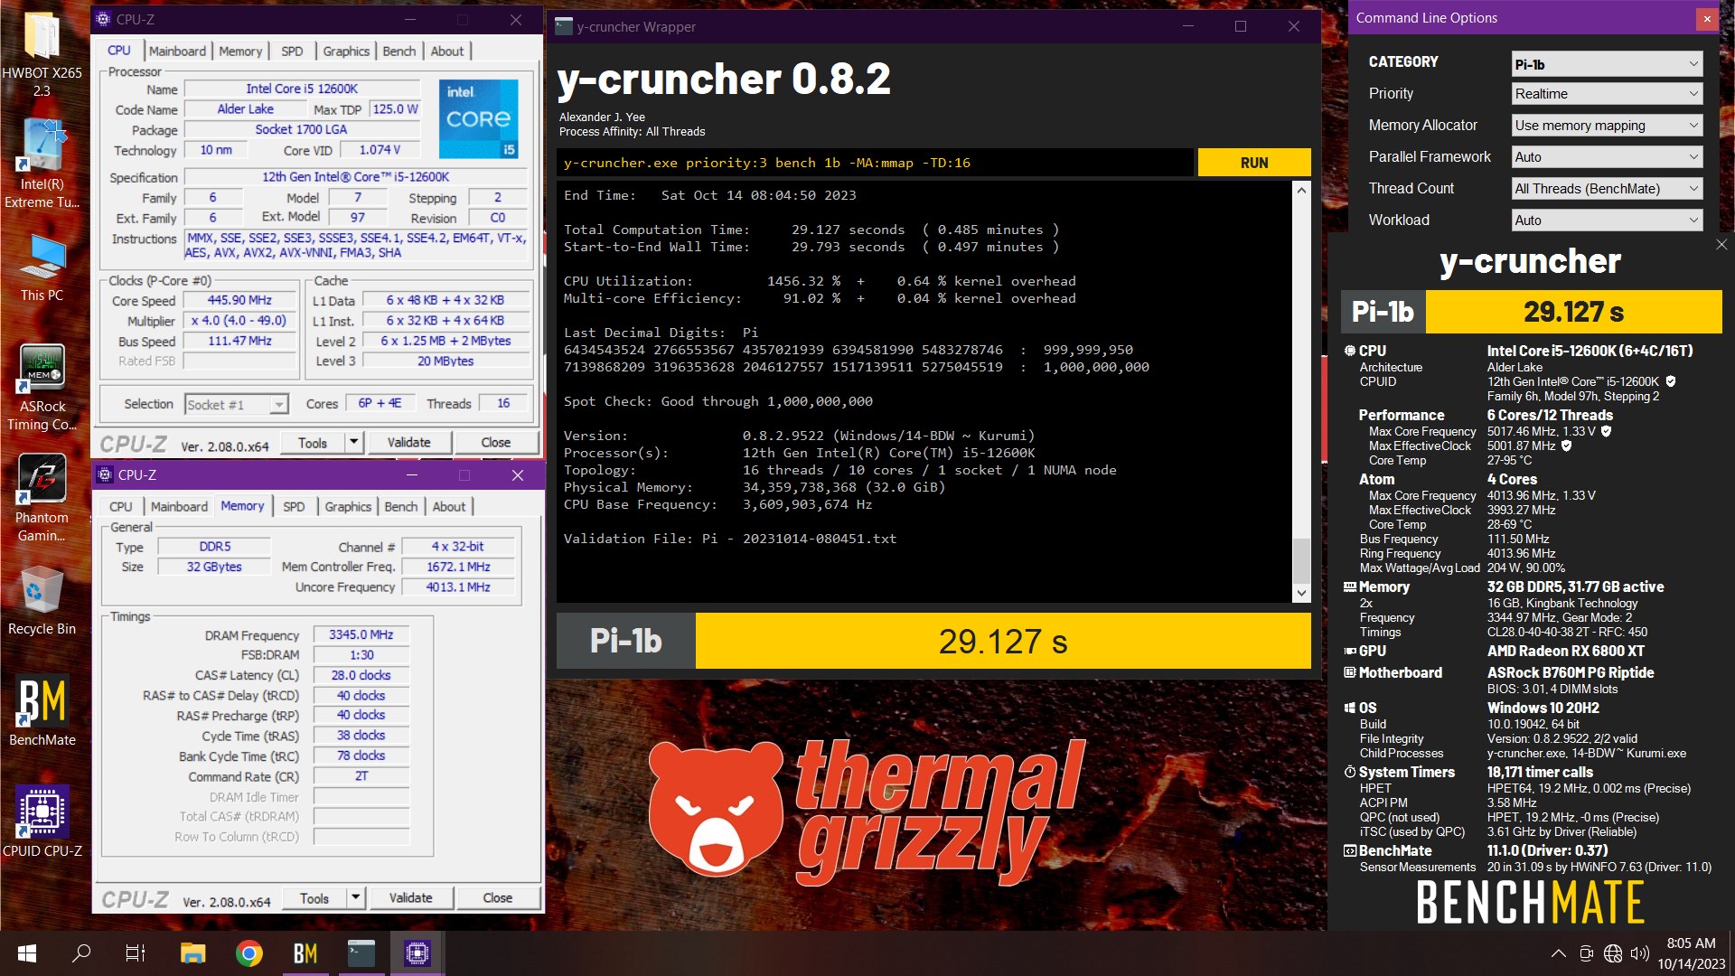Open taskbar search magnifier
The height and width of the screenshot is (976, 1735).
[81, 953]
